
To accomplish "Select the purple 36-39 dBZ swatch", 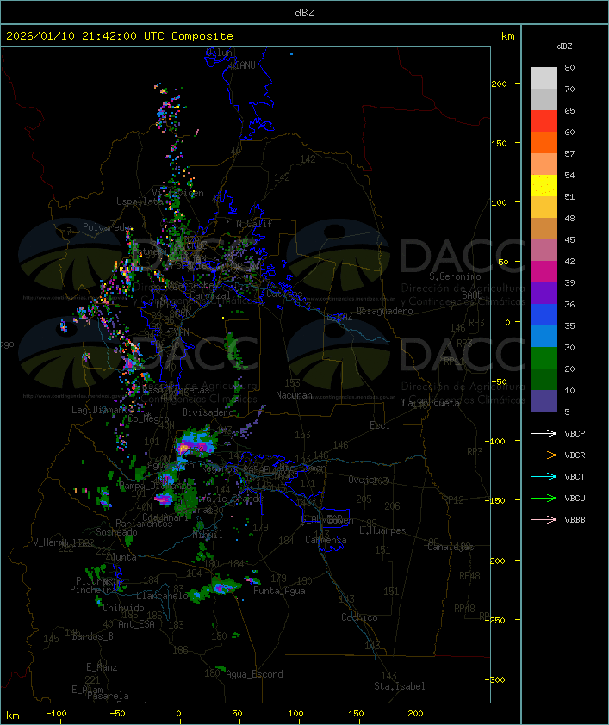I will pyautogui.click(x=544, y=293).
